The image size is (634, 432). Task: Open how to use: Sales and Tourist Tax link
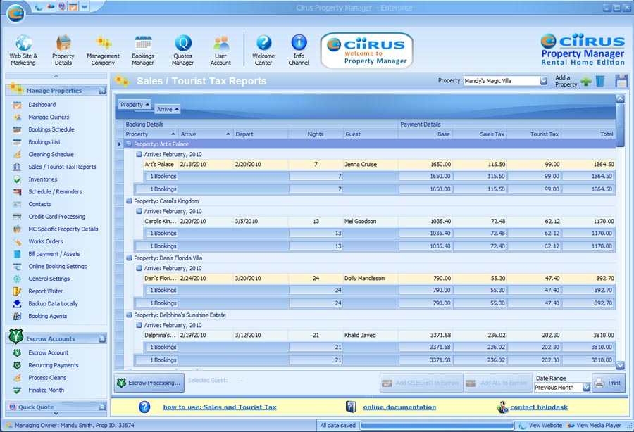point(220,407)
